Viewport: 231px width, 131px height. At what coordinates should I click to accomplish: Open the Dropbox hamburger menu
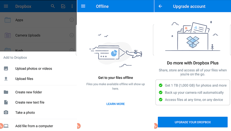(6, 6)
